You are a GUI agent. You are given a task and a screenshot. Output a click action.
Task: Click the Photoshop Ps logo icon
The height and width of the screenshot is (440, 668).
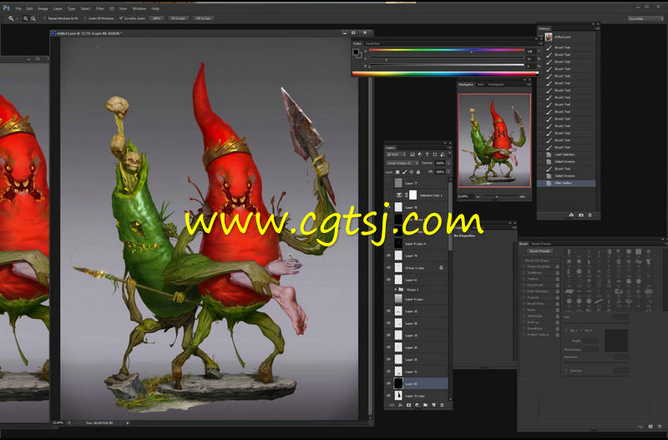pyautogui.click(x=7, y=8)
